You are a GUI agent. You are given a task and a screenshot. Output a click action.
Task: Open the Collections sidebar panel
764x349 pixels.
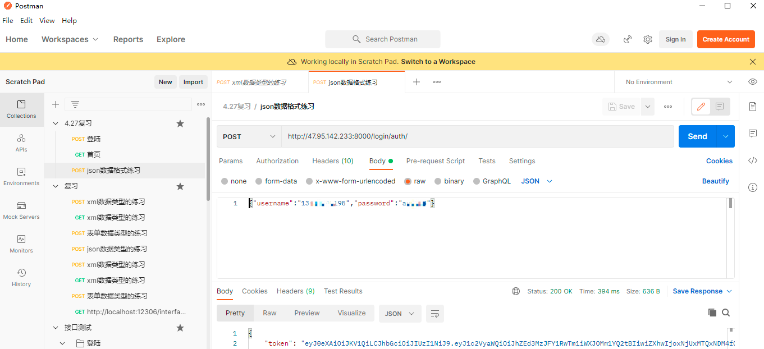point(21,109)
